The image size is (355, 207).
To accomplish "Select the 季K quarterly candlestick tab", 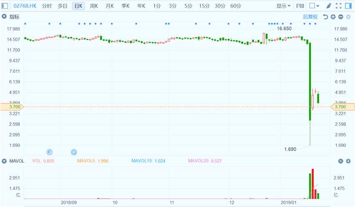I will [x=125, y=6].
